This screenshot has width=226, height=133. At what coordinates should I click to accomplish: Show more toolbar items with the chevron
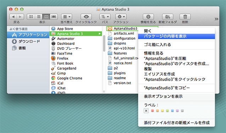(x=216, y=19)
